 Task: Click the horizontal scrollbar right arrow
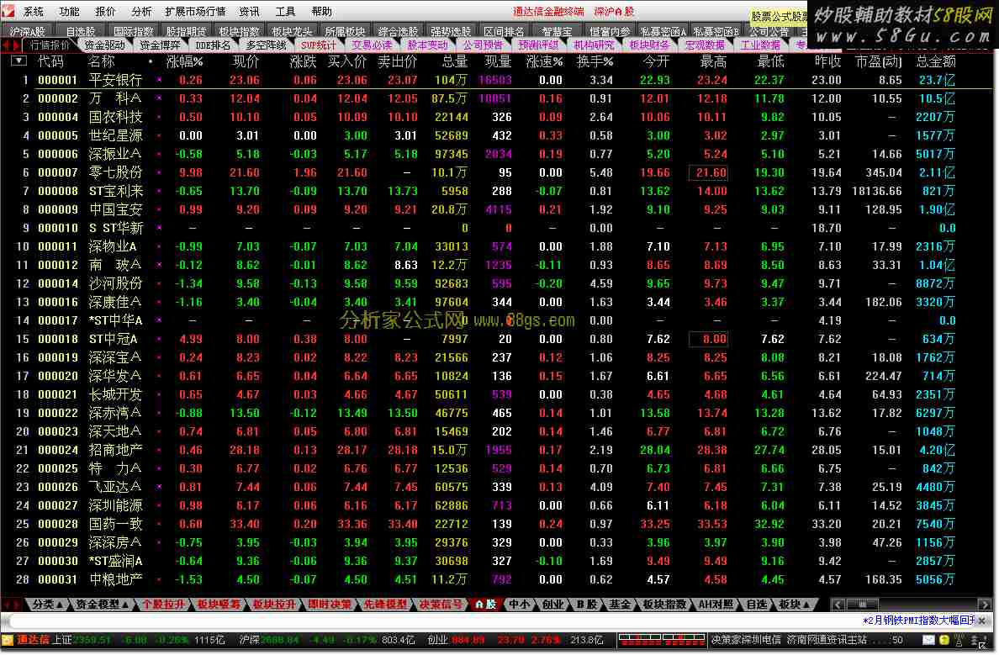click(x=985, y=604)
